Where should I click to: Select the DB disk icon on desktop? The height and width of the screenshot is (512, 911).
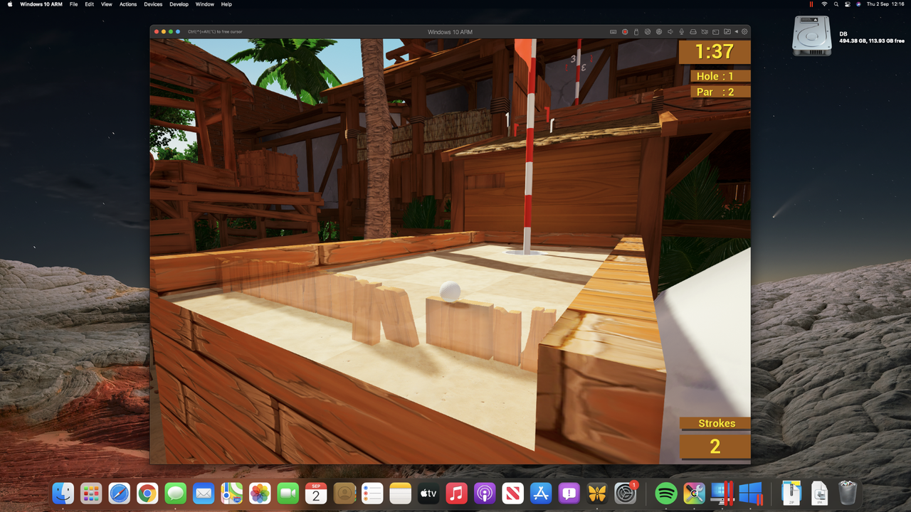point(812,36)
